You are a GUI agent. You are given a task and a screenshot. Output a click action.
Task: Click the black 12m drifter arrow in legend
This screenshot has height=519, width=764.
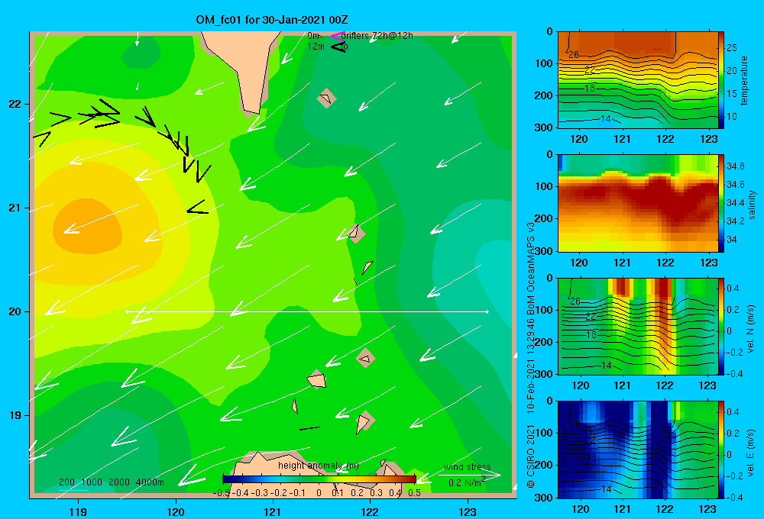click(338, 47)
